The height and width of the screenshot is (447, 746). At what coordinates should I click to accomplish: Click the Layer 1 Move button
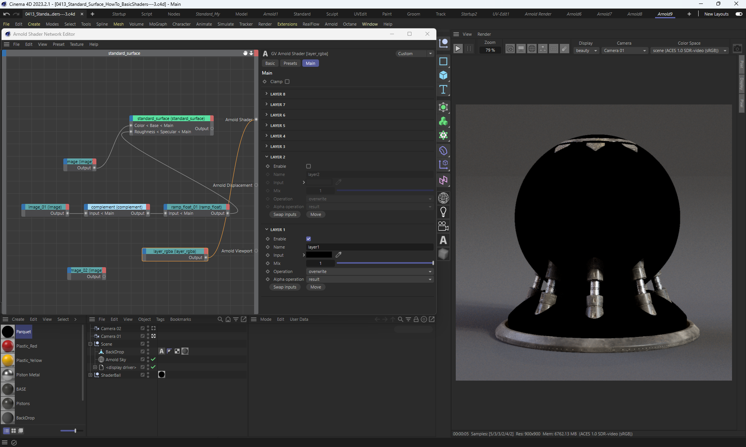point(315,287)
